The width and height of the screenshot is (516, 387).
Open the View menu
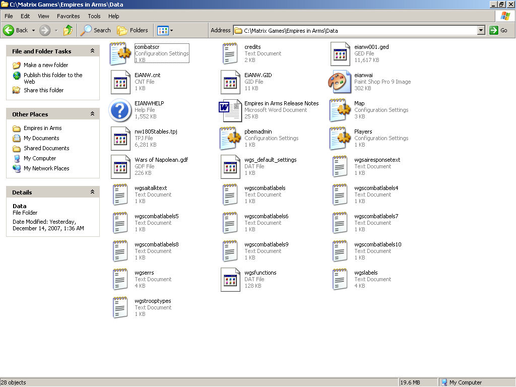pyautogui.click(x=43, y=16)
